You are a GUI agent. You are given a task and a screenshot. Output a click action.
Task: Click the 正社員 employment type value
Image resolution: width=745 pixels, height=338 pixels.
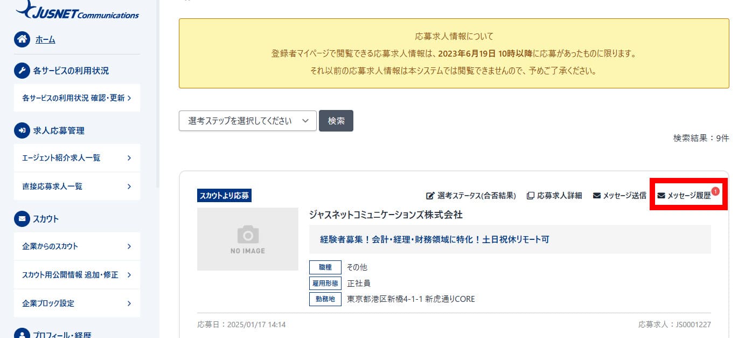pyautogui.click(x=359, y=283)
